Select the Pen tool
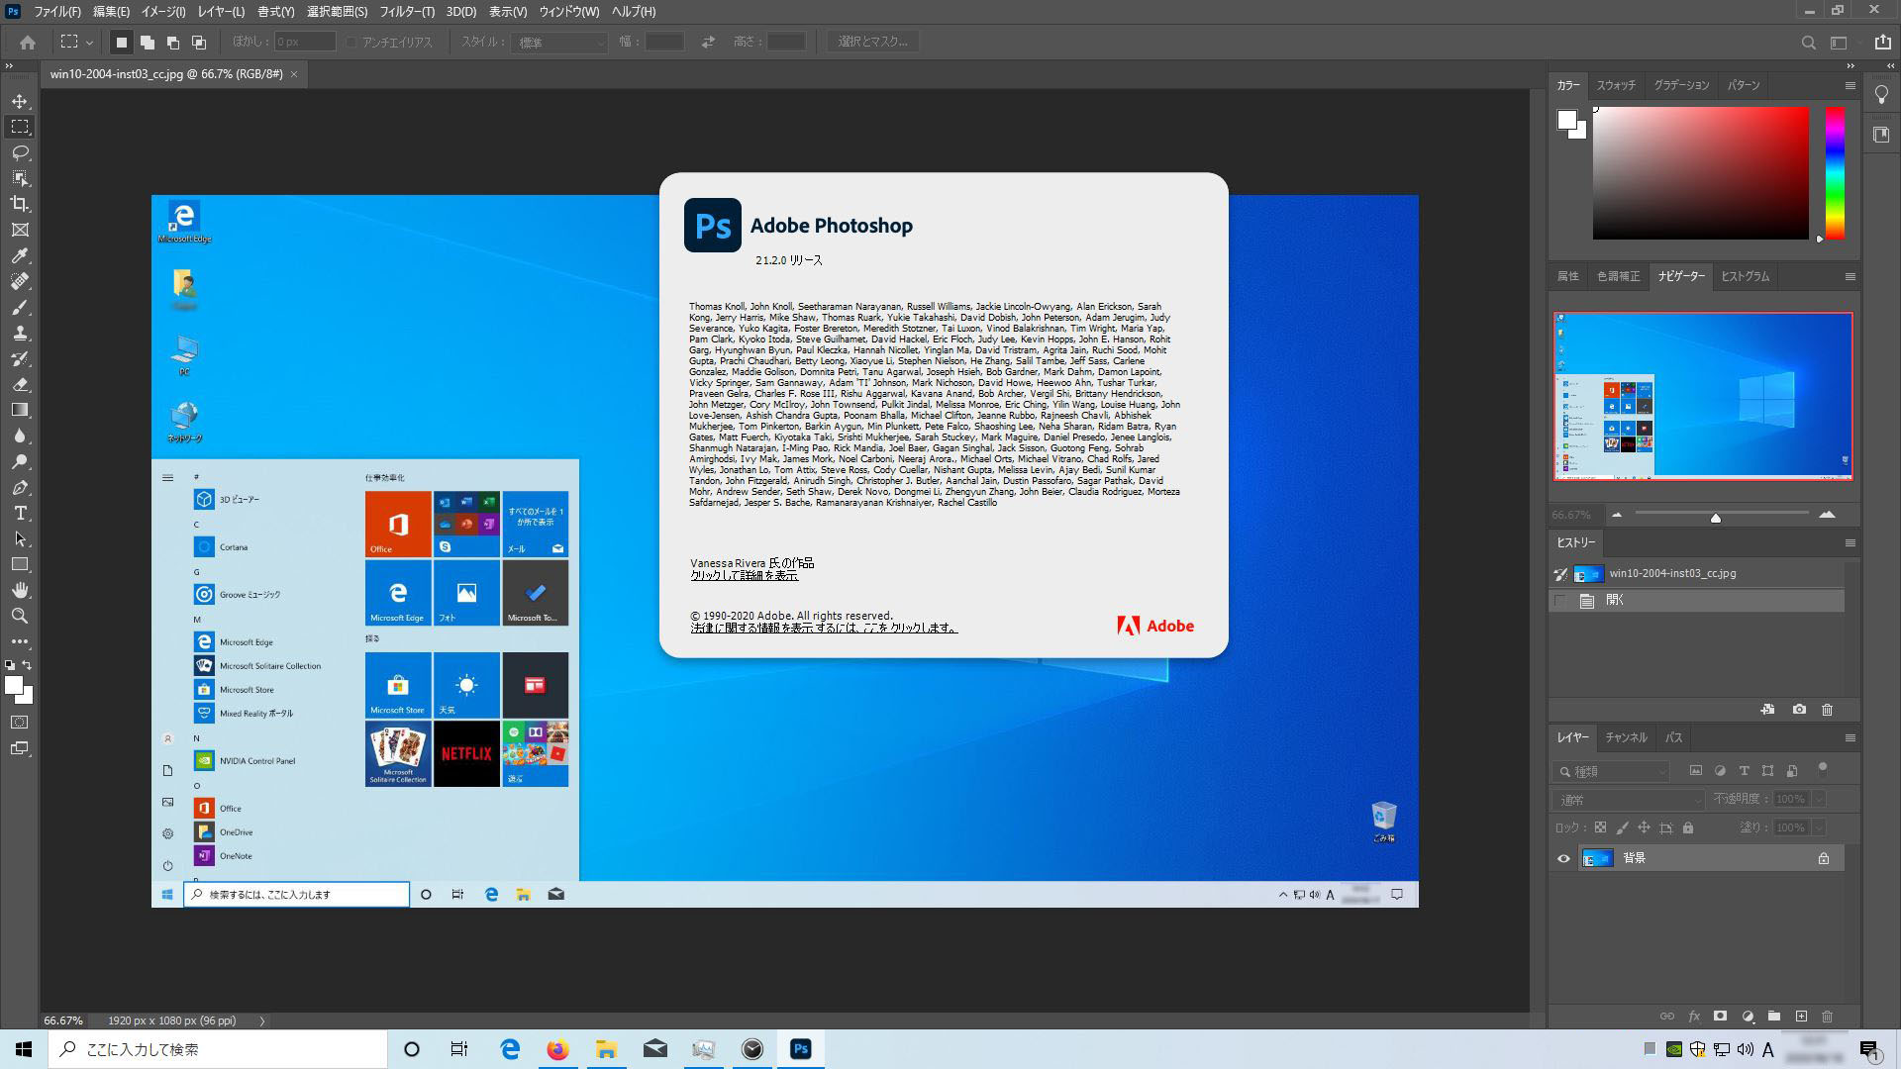 coord(20,487)
